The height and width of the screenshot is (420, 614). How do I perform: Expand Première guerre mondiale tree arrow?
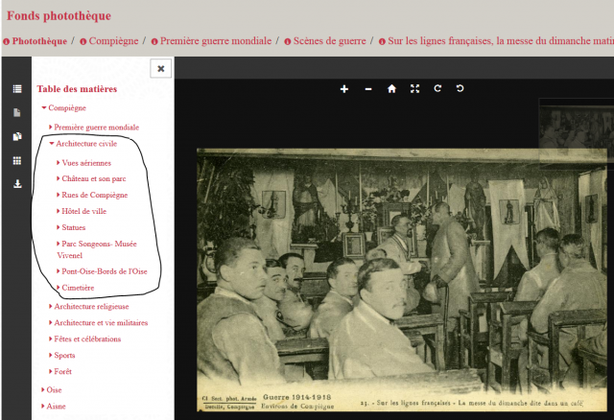[x=51, y=127]
